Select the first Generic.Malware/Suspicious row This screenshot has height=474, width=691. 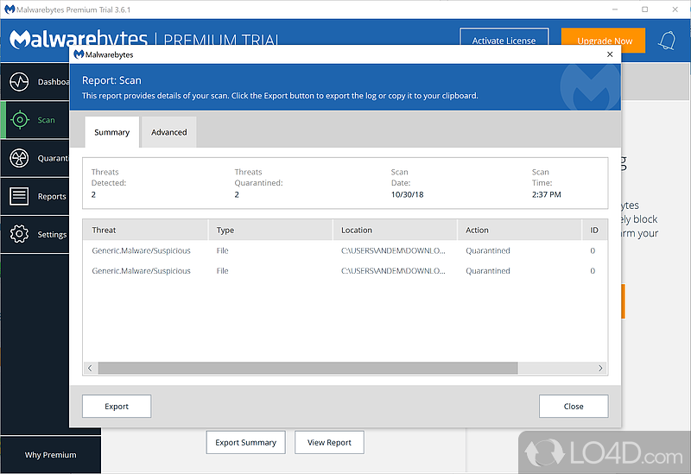pos(142,250)
